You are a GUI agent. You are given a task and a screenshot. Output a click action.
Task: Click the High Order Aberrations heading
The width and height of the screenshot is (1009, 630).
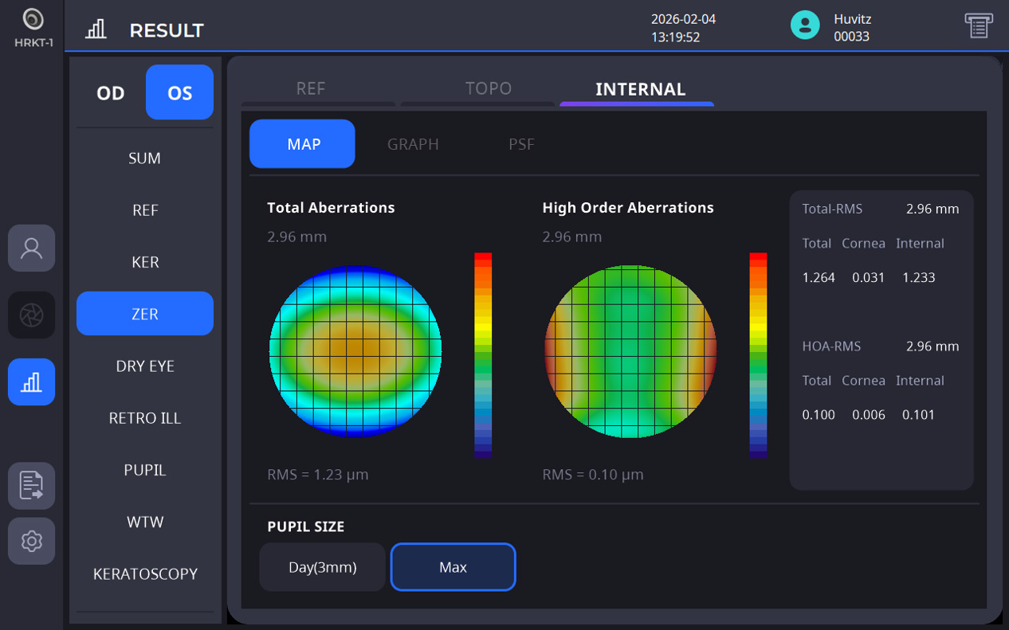(x=628, y=208)
